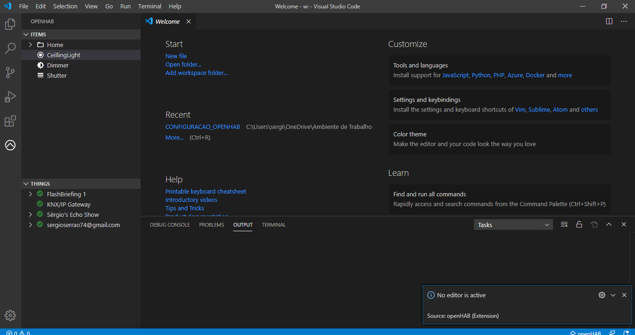Expand the Home folder item
The image size is (635, 335).
click(x=31, y=45)
